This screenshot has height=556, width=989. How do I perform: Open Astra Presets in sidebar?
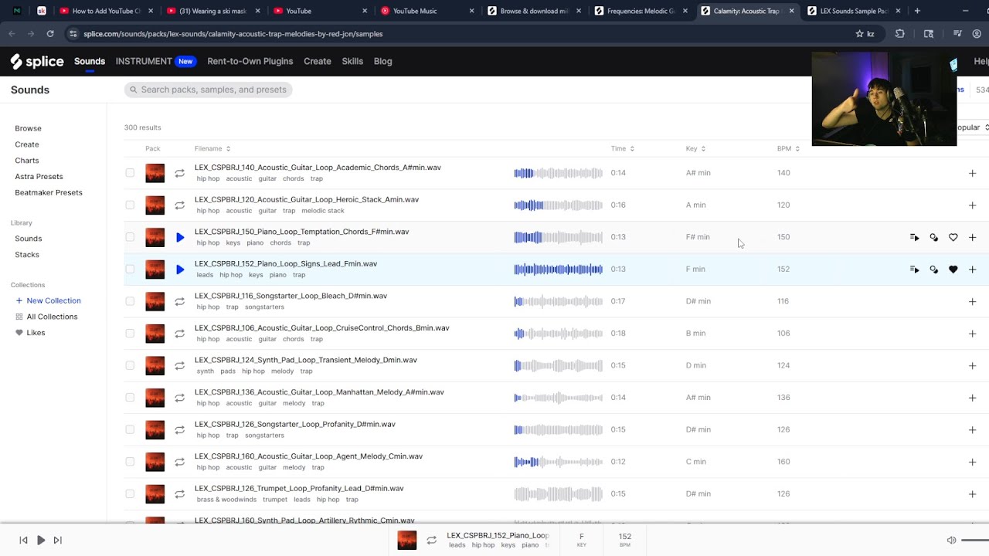coord(39,177)
